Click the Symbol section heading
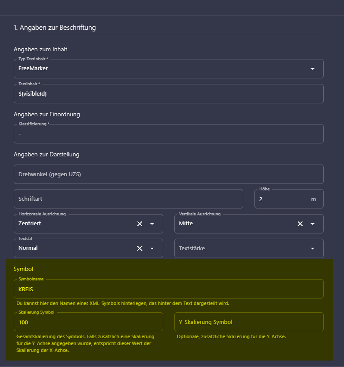Image resolution: width=344 pixels, height=367 pixels. pyautogui.click(x=24, y=268)
